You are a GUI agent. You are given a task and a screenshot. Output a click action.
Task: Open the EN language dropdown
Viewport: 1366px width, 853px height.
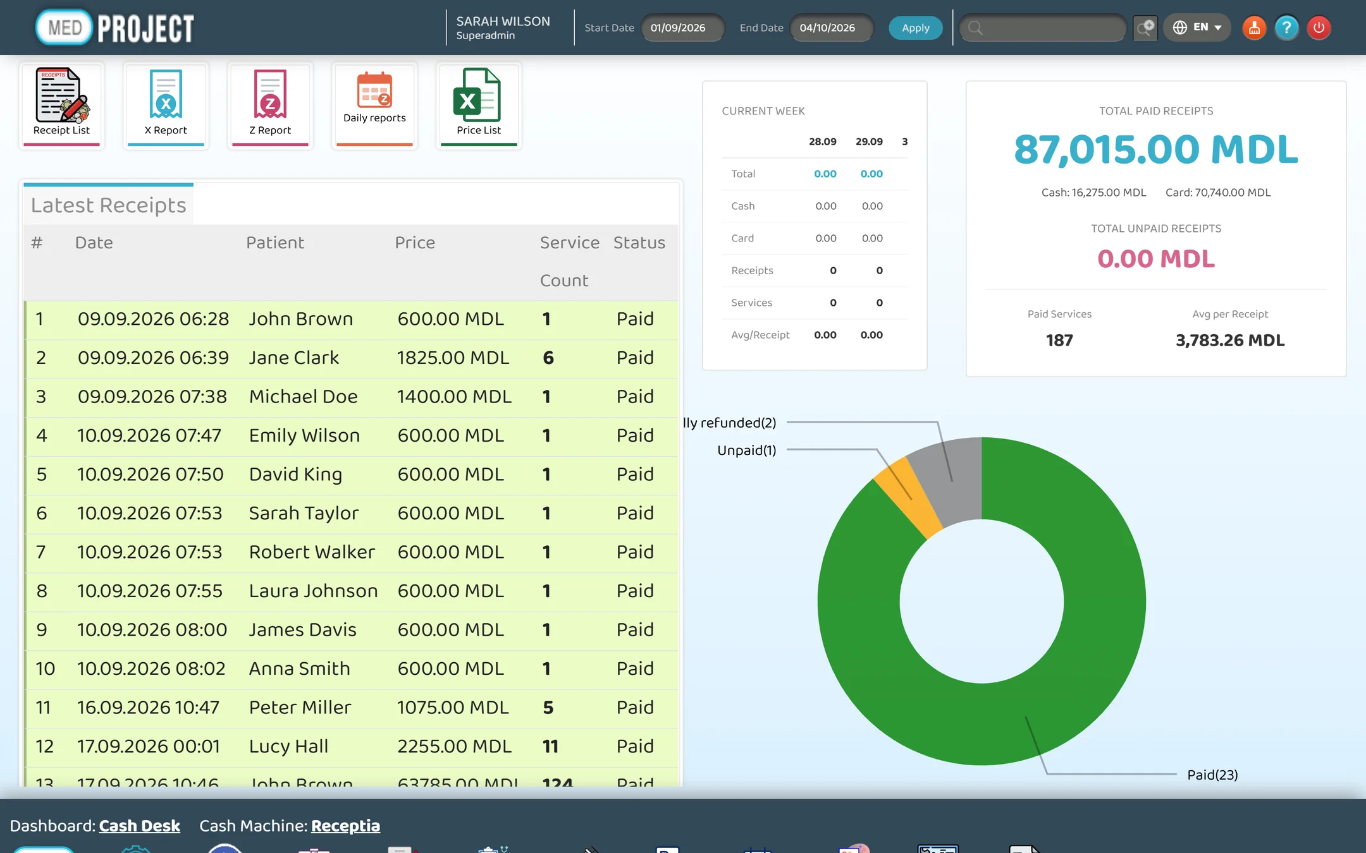pos(1197,28)
